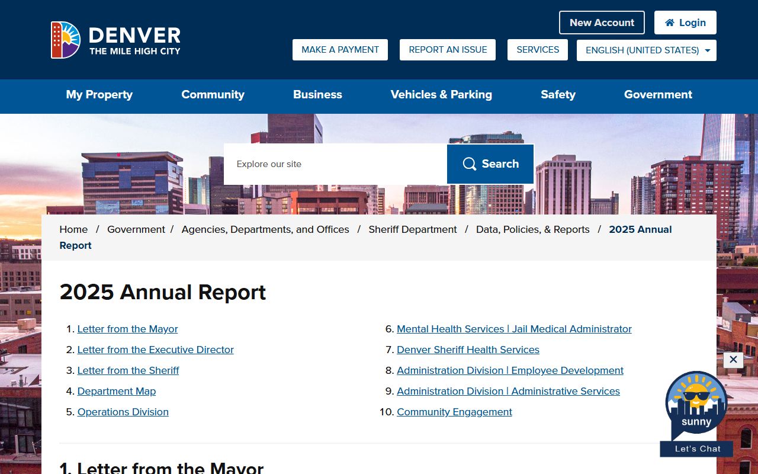The image size is (758, 474).
Task: Click the New Account button
Action: [x=602, y=23]
